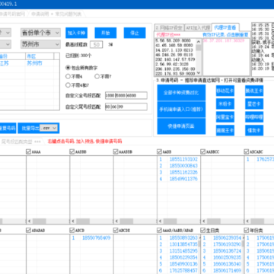Stop scanning with the 停止 button
The height and width of the screenshot is (274, 274).
(x=135, y=33)
